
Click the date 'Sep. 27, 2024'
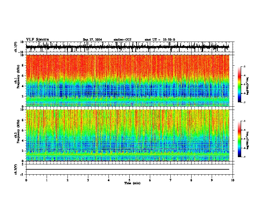point(92,40)
